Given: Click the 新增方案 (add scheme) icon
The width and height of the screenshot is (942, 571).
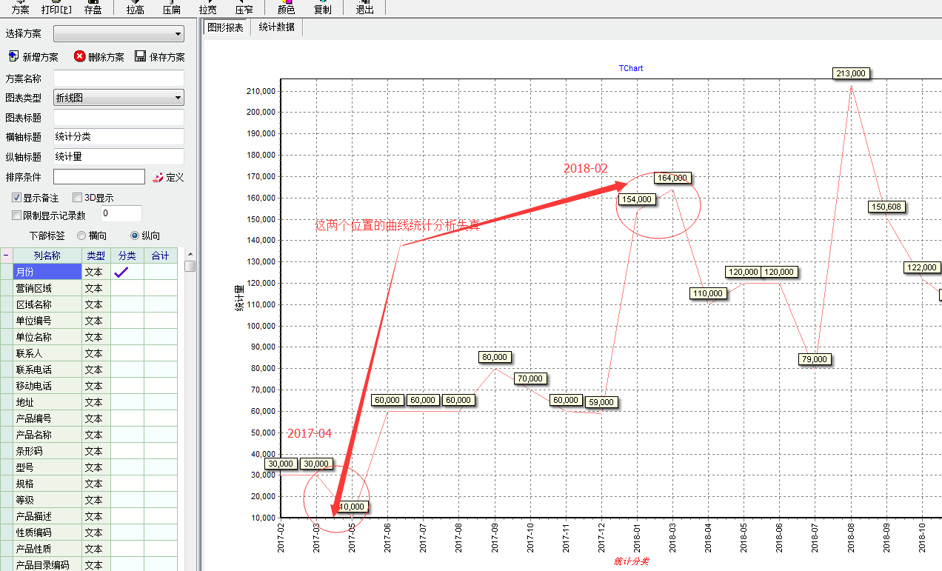Looking at the screenshot, I should click(x=13, y=57).
